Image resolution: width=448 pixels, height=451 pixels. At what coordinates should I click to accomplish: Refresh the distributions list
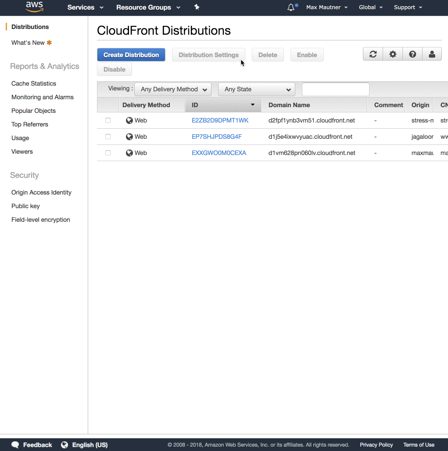point(373,54)
